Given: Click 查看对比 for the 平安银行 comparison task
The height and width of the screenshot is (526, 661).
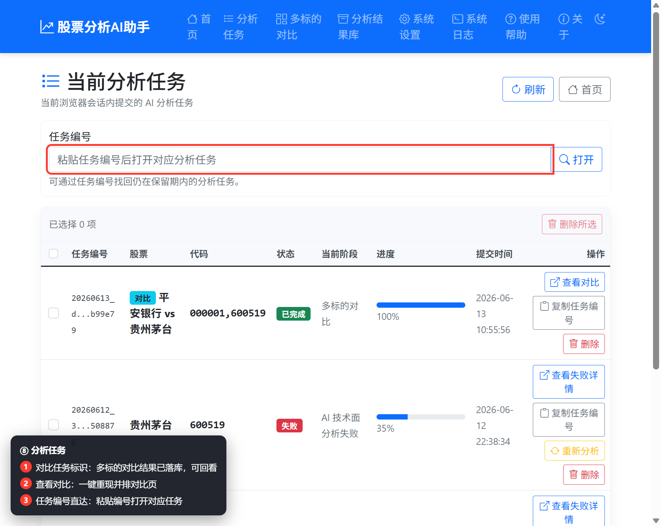Looking at the screenshot, I should coord(575,282).
